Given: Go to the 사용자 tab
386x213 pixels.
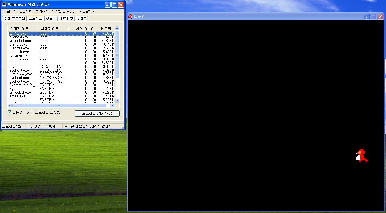Looking at the screenshot, I should [82, 19].
